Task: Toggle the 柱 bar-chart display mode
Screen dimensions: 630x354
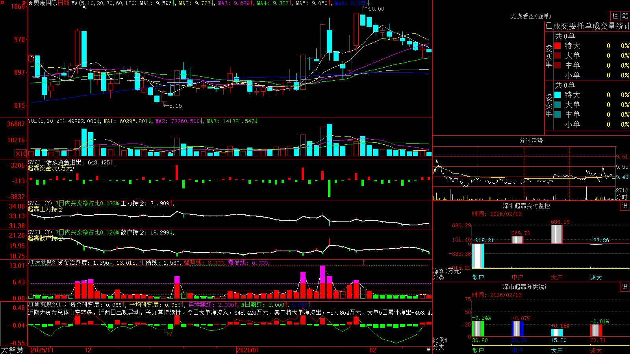Action: [615, 16]
